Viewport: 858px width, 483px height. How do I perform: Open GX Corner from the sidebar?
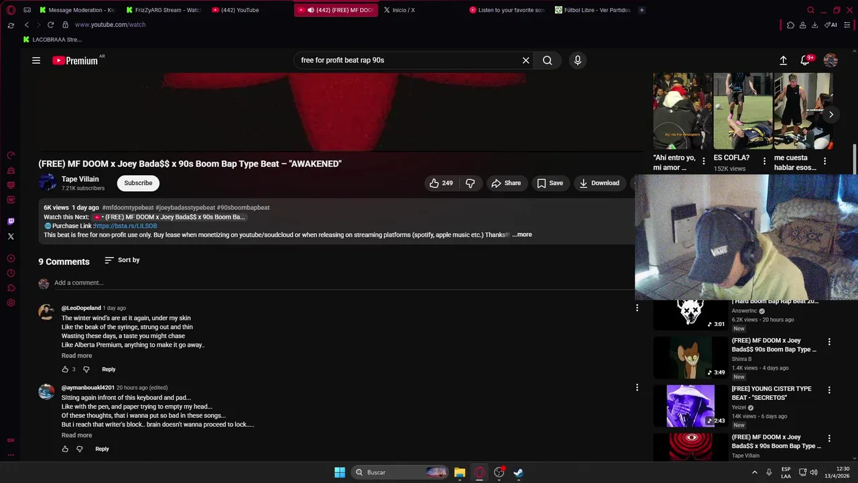click(x=11, y=440)
